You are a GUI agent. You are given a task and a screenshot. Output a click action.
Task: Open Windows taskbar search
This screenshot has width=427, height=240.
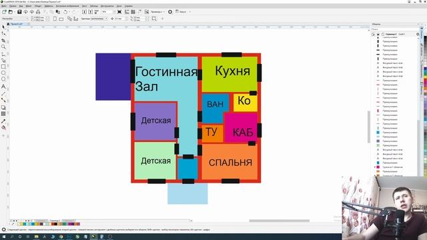(x=12, y=237)
